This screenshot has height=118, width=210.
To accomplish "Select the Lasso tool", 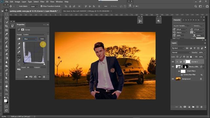I will (x=7, y=18).
